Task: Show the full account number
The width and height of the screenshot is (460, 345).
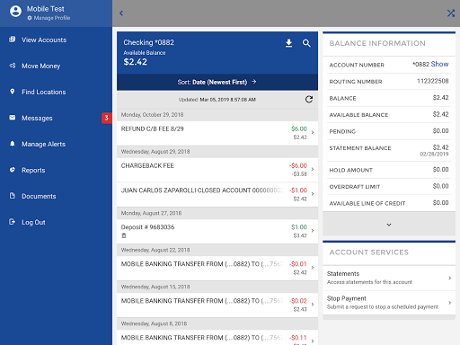Action: pyautogui.click(x=439, y=64)
